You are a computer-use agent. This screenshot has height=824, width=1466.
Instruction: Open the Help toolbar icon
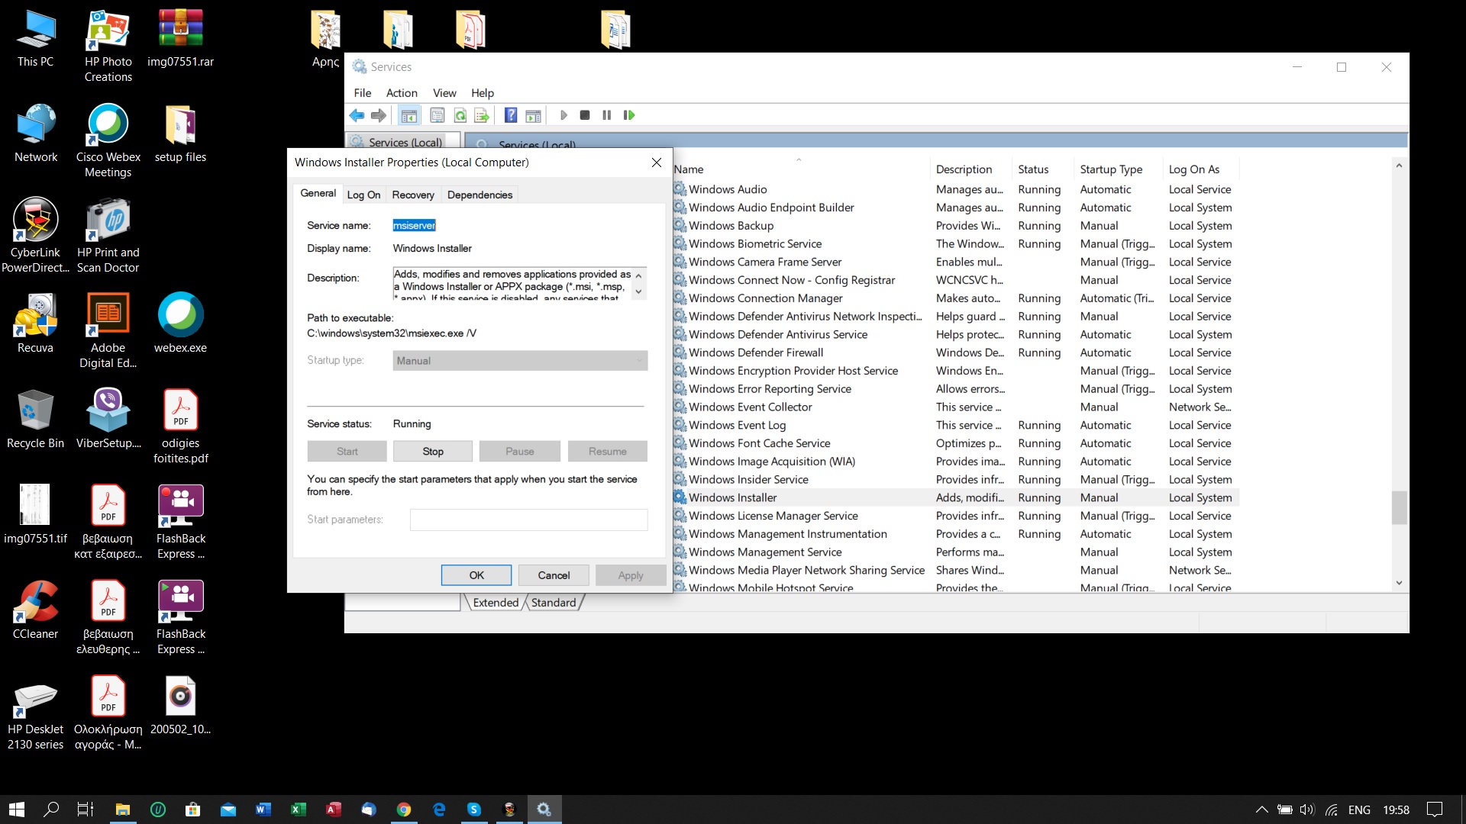pyautogui.click(x=511, y=115)
